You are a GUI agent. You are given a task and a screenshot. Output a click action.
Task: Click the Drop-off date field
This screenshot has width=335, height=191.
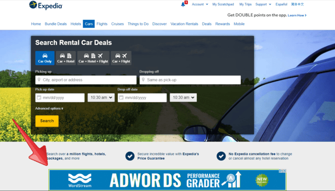click(142, 98)
